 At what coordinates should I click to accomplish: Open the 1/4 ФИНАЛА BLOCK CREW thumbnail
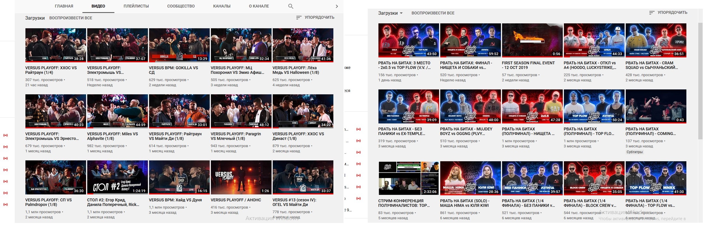pos(594,178)
